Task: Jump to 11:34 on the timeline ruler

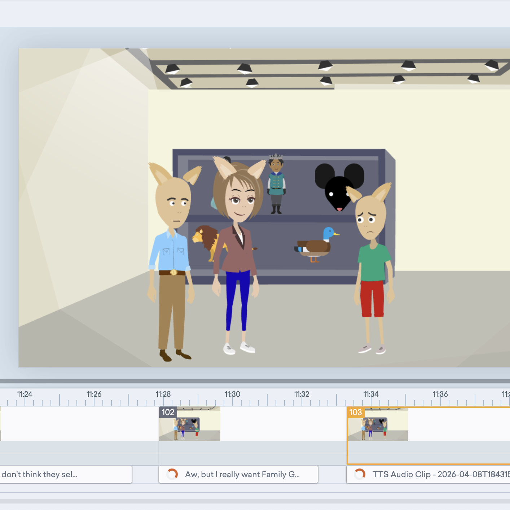Action: (x=371, y=394)
